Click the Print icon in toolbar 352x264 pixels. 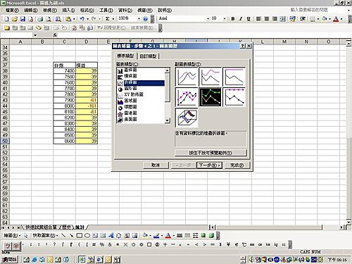(40, 19)
